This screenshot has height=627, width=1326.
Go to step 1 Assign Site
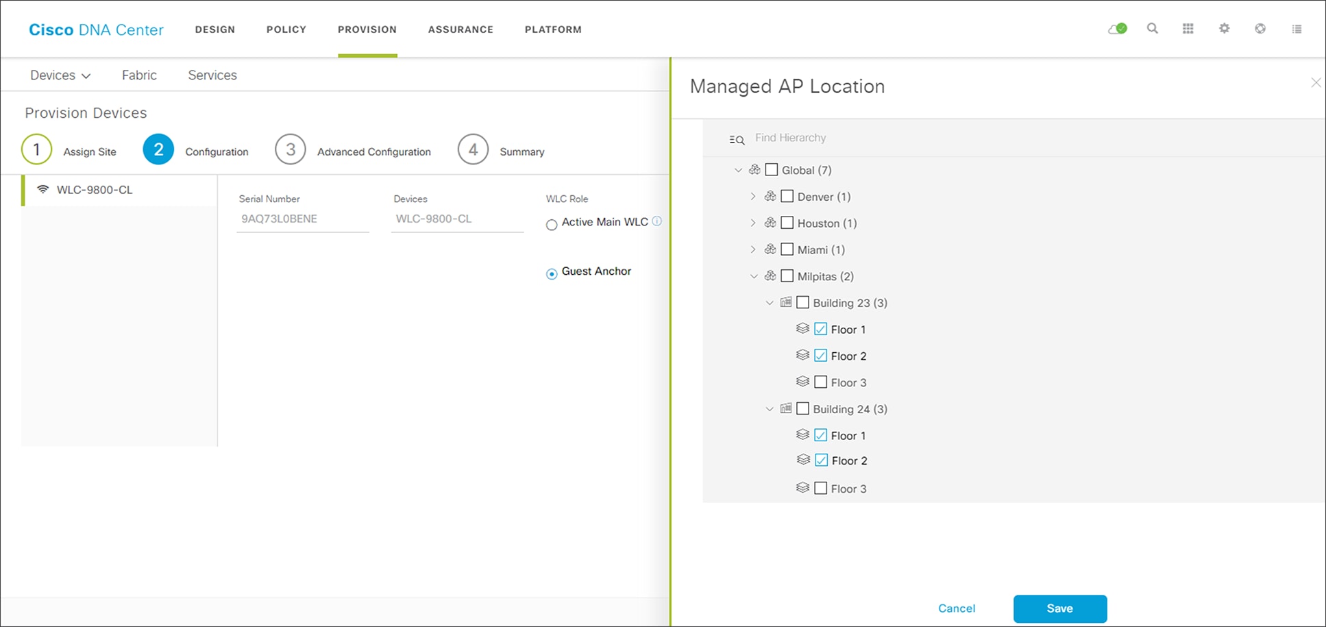[x=69, y=150]
